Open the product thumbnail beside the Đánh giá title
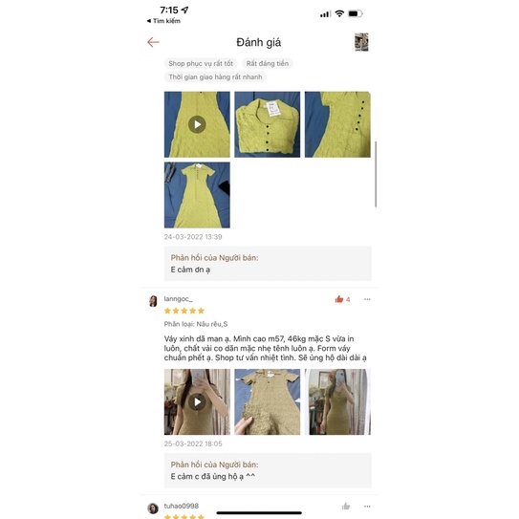This screenshot has width=519, height=519. pos(361,42)
